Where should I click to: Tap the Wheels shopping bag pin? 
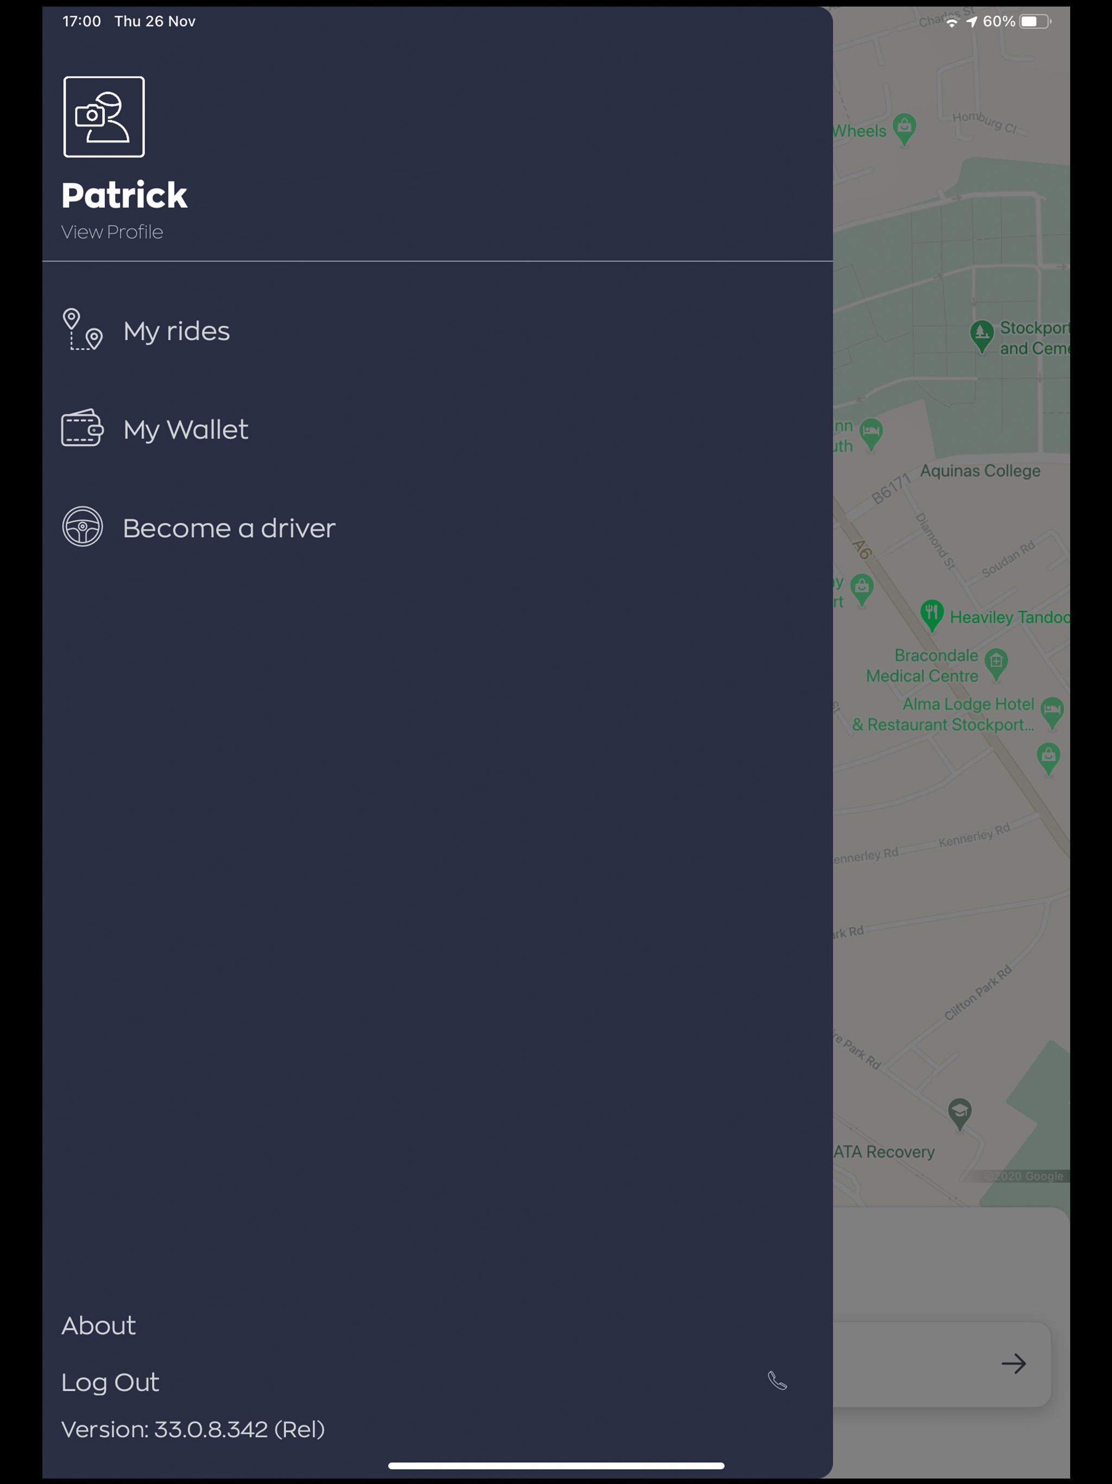point(905,129)
